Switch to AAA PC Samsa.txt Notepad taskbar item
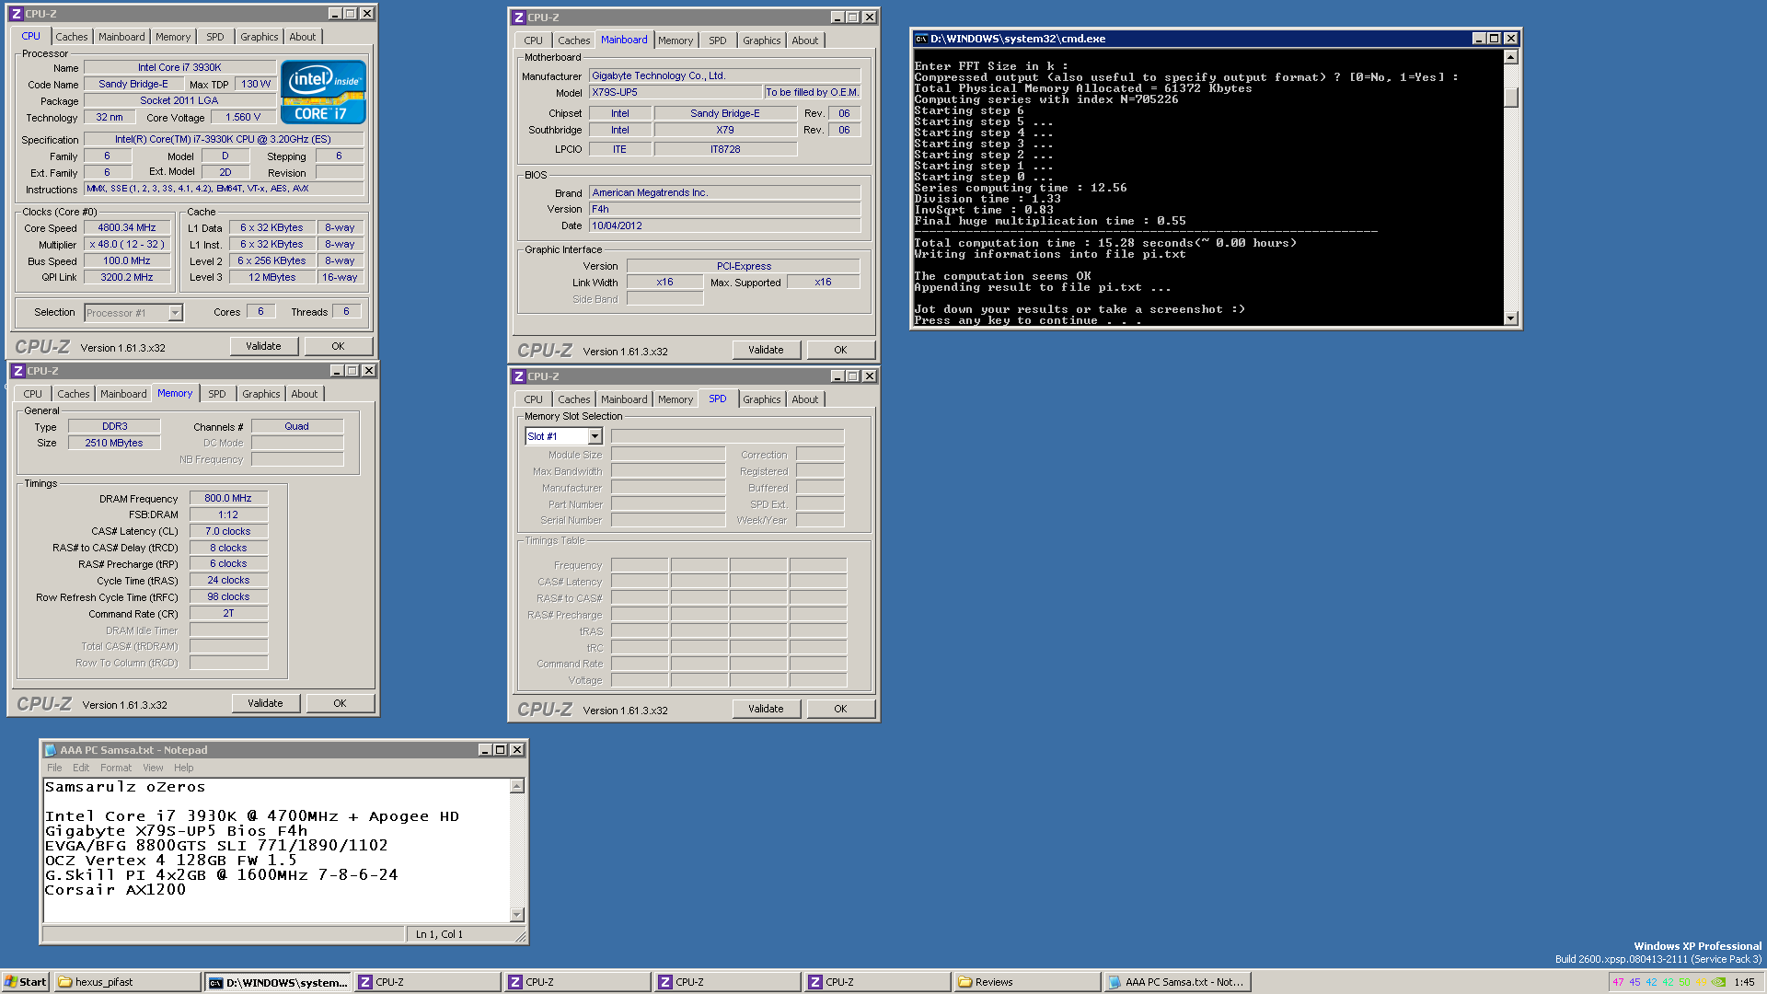This screenshot has width=1767, height=994. click(1178, 982)
